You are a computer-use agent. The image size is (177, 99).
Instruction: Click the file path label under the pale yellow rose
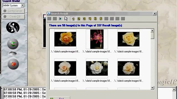click(x=128, y=51)
